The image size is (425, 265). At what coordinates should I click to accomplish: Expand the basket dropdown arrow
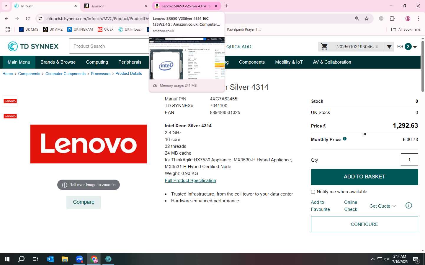coord(389,47)
